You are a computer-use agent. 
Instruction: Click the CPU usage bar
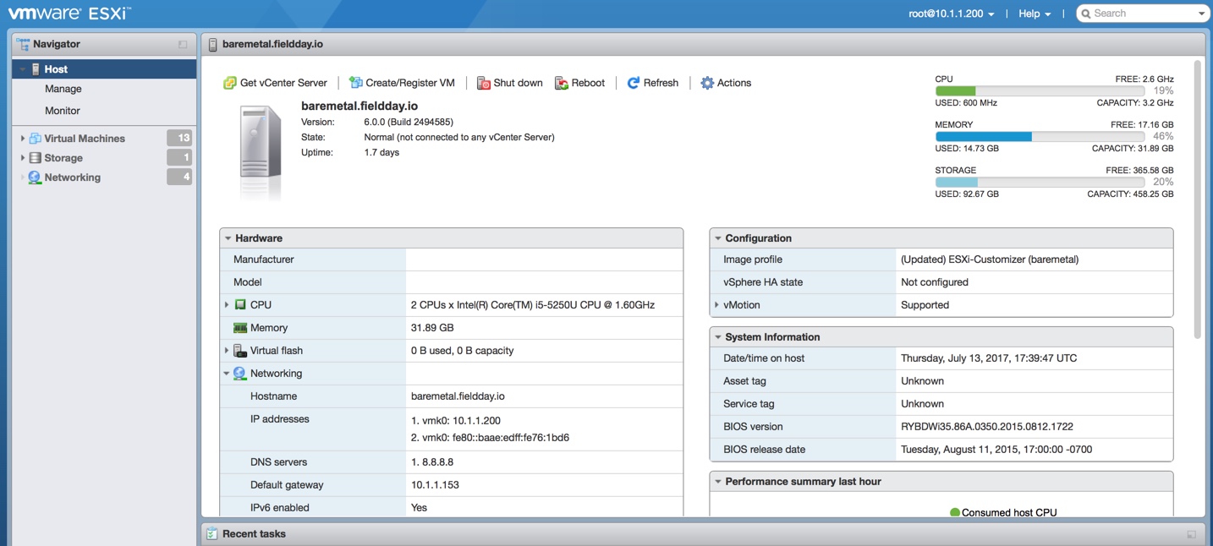click(1040, 91)
